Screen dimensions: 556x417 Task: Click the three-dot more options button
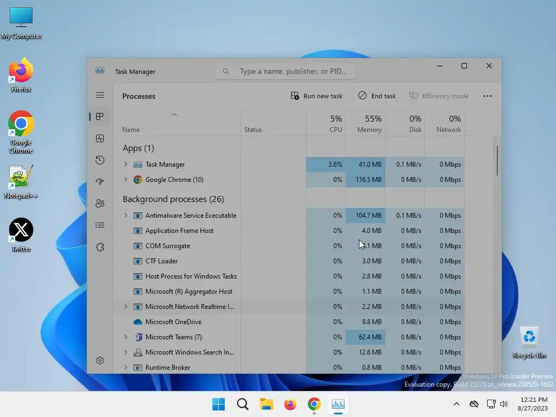(x=487, y=96)
